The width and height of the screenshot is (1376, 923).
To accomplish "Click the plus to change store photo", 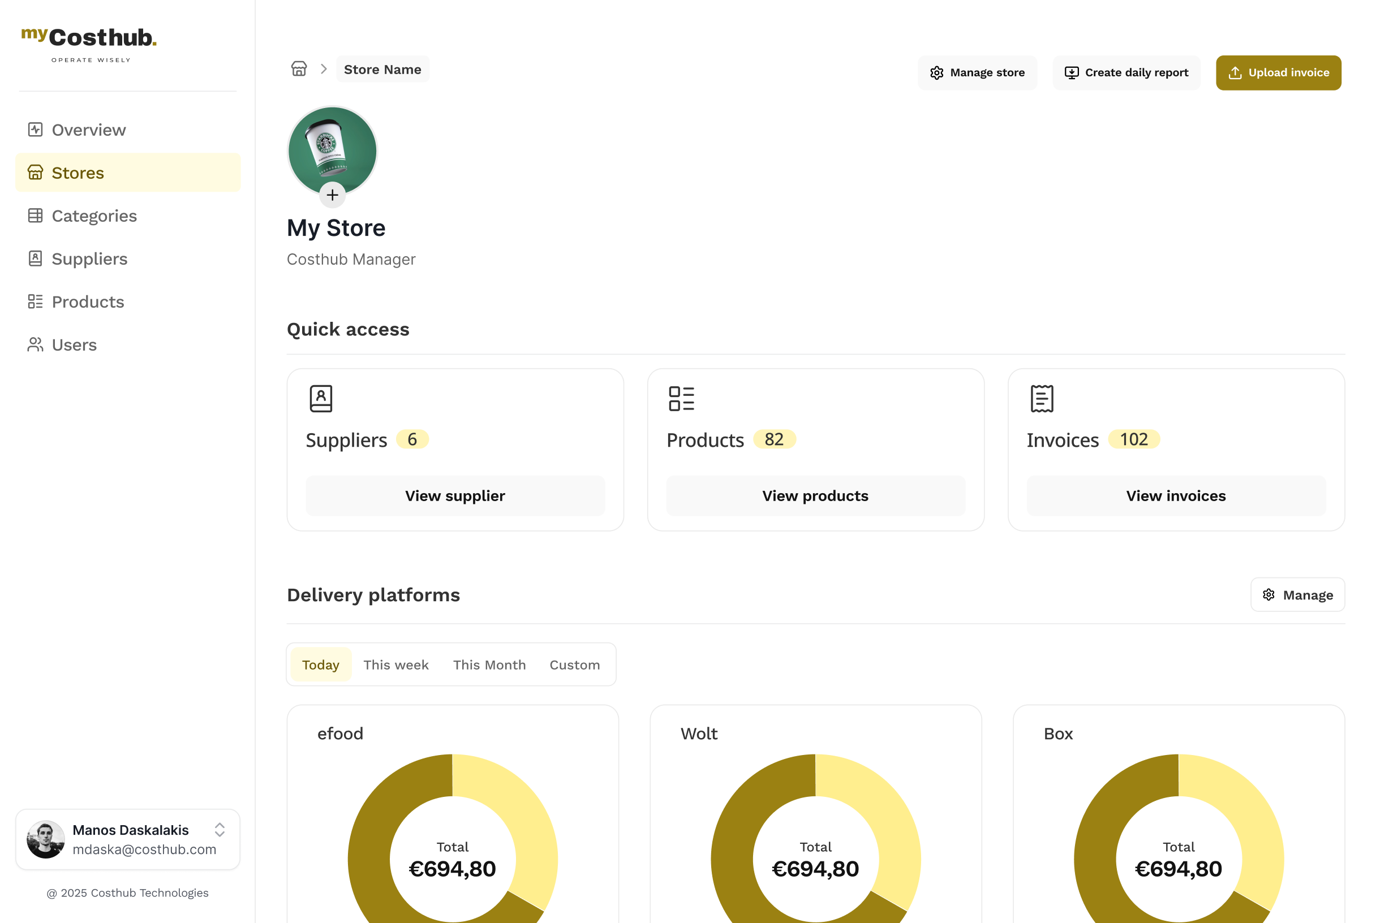I will (x=332, y=195).
